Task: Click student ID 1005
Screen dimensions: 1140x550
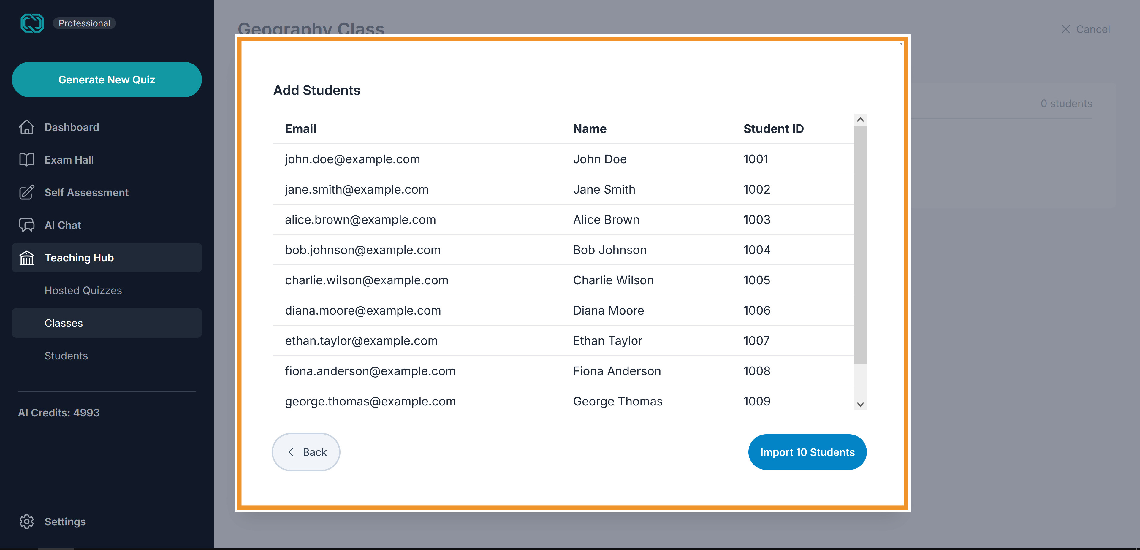Action: point(757,280)
